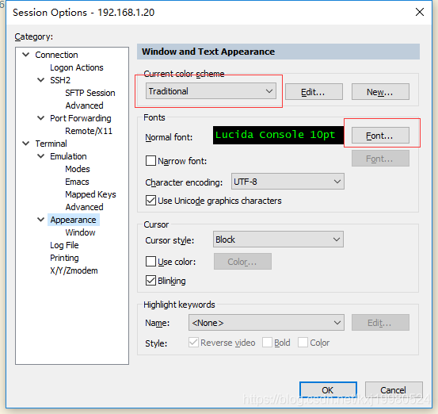Select Remote/X11 in the tree
Image resolution: width=438 pixels, height=414 pixels.
pyautogui.click(x=89, y=131)
